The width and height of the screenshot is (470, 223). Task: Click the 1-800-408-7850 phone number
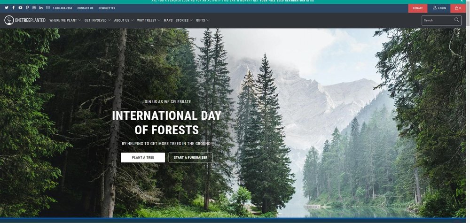(63, 8)
